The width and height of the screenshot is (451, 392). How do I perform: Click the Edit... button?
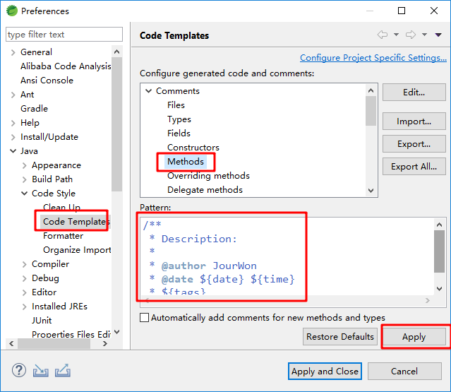point(414,93)
